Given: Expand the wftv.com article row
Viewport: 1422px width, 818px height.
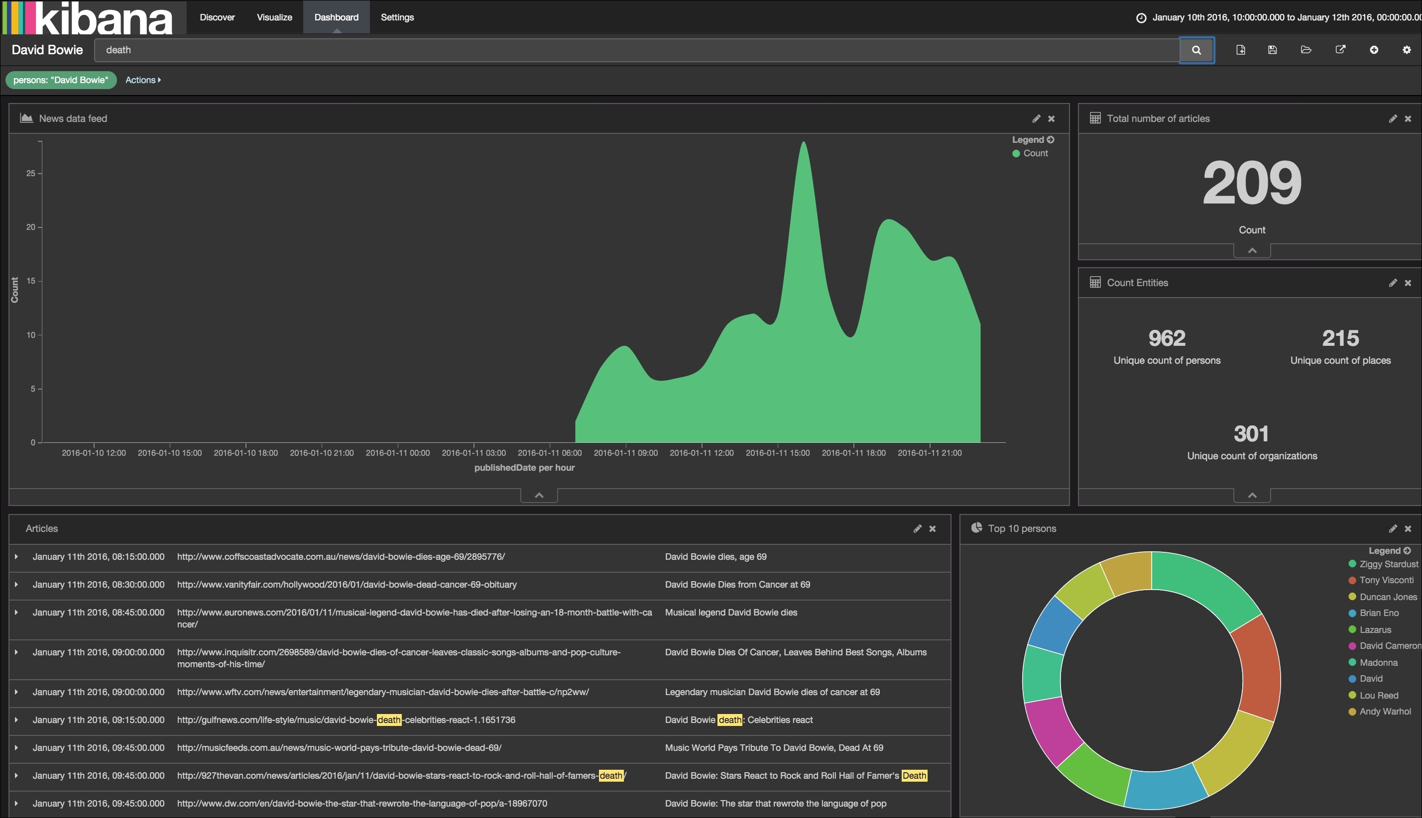Looking at the screenshot, I should (16, 692).
